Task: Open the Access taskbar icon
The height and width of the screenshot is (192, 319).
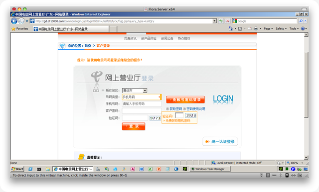Action: tap(133, 169)
